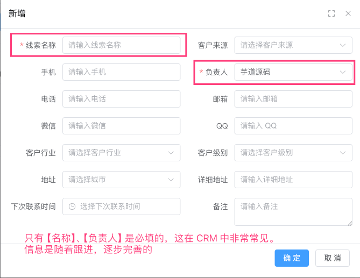Open the 负责人 dropdown
Screen dimensions: 360x278
point(293,72)
